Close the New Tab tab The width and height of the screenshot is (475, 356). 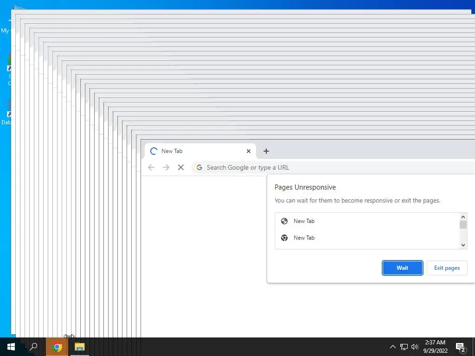click(x=249, y=151)
